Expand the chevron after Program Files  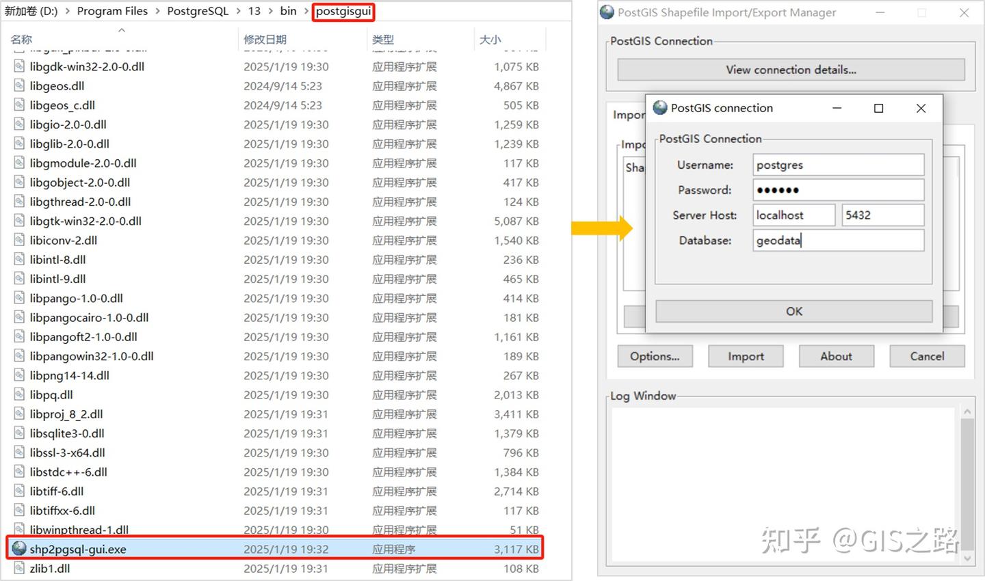click(x=157, y=11)
